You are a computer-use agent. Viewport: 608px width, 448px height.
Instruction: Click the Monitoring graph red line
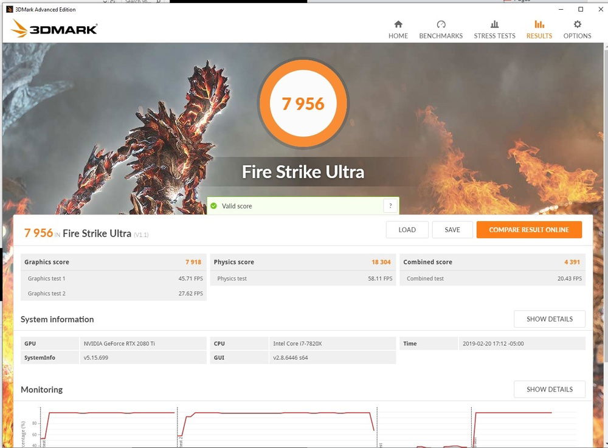pyautogui.click(x=109, y=413)
